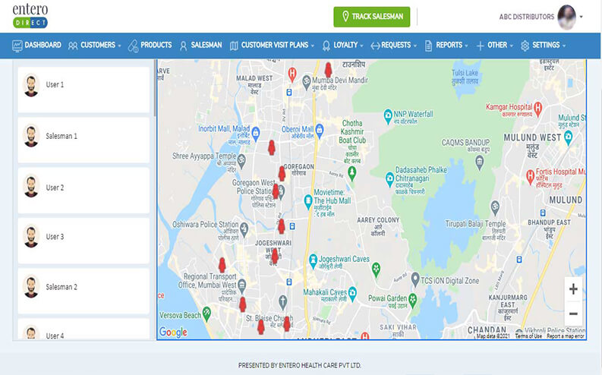
Task: Click the Entero Direct logo
Action: tap(30, 16)
